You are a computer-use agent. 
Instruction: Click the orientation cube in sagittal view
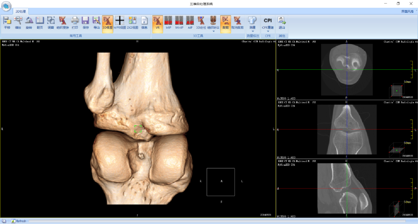(396, 209)
